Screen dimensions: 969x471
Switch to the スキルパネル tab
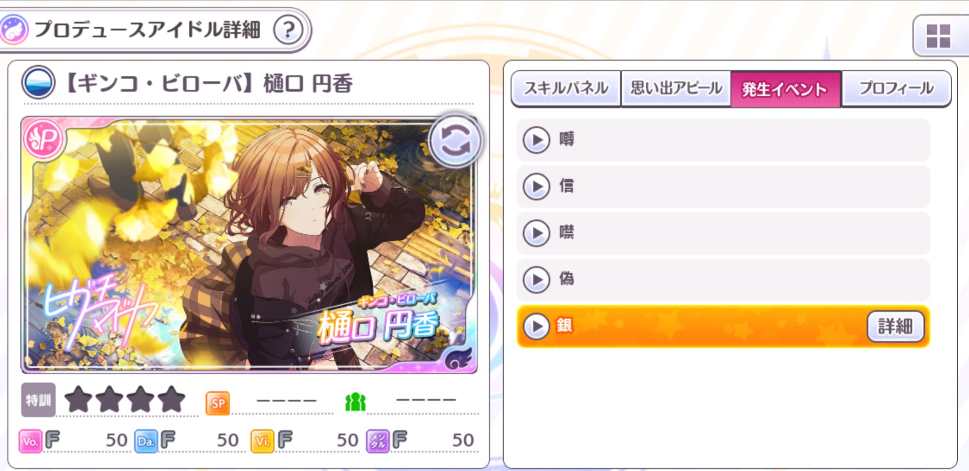pos(566,89)
